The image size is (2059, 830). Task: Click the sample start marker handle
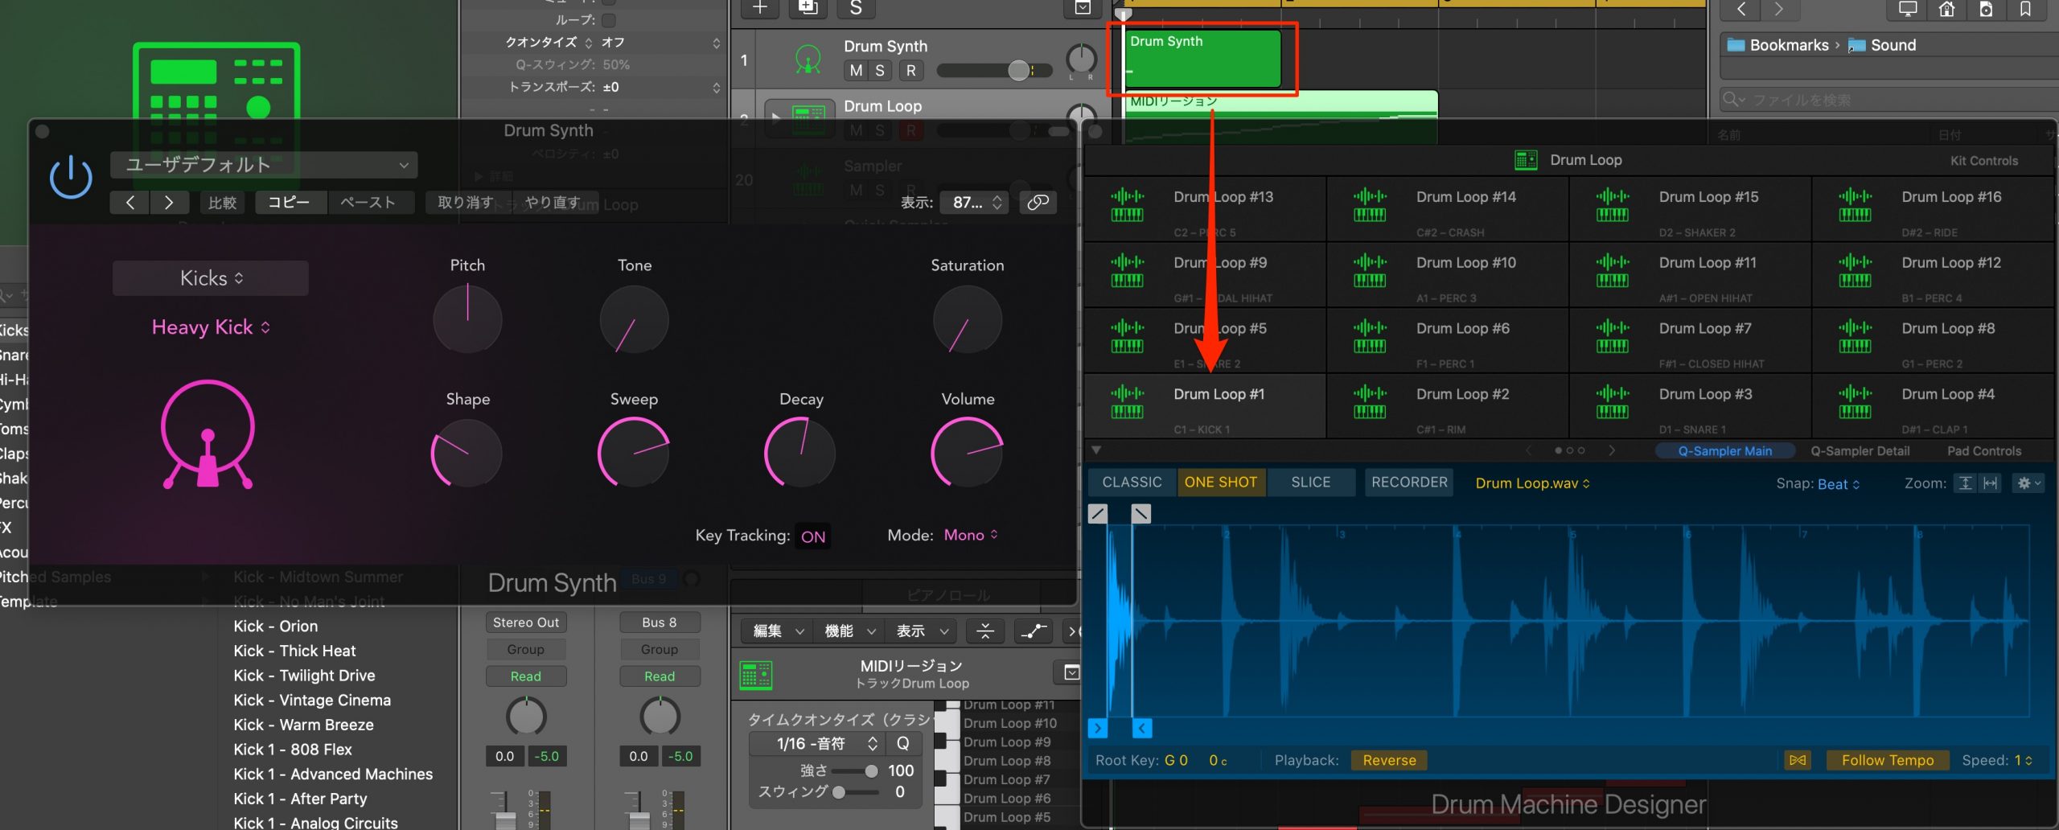coord(1098,728)
